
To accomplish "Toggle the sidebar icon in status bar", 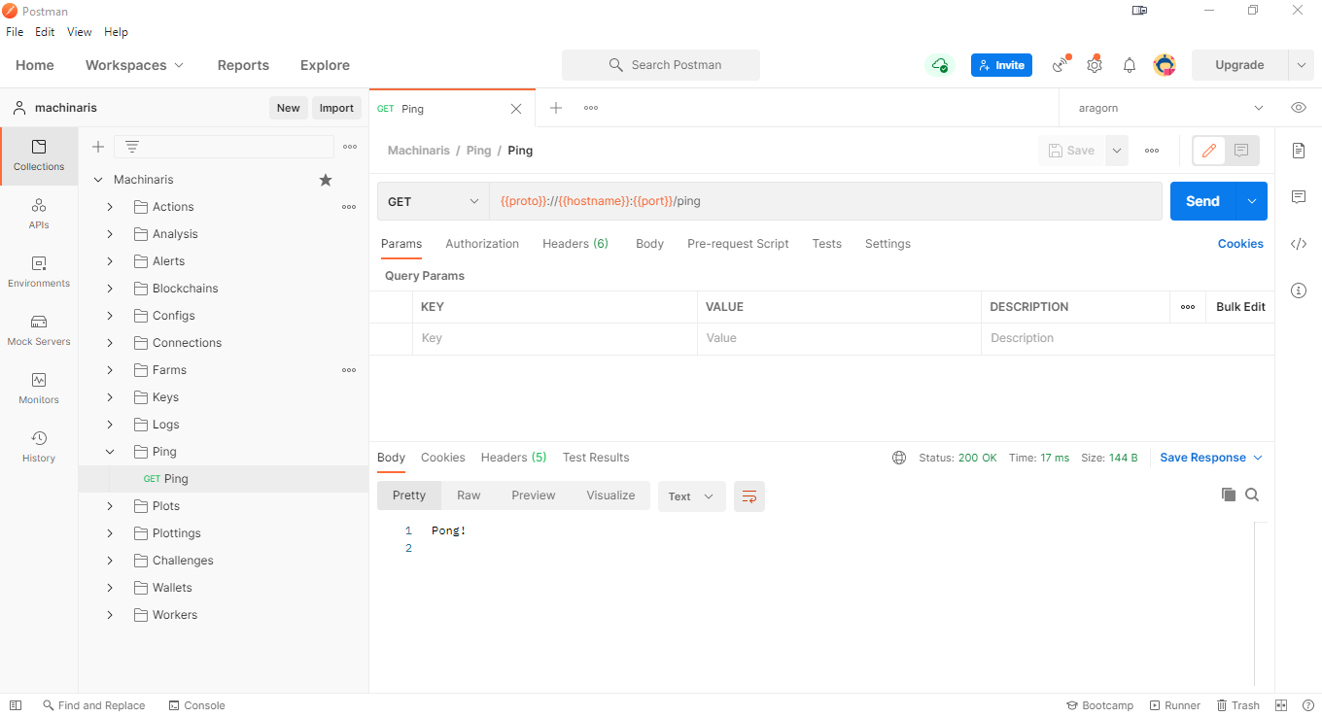I will click(16, 705).
